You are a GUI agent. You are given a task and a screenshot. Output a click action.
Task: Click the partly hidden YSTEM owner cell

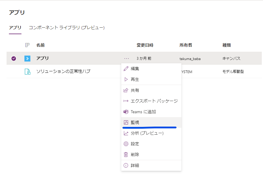coord(187,72)
